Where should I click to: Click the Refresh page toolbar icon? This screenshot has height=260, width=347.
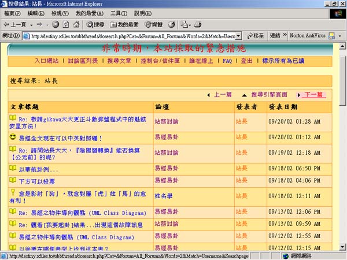coord(66,24)
